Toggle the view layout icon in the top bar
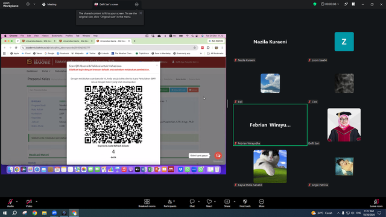 pos(353,4)
